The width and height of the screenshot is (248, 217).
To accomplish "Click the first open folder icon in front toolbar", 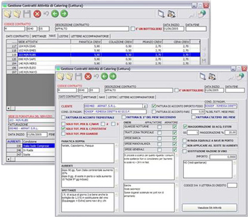I will 61,76.
